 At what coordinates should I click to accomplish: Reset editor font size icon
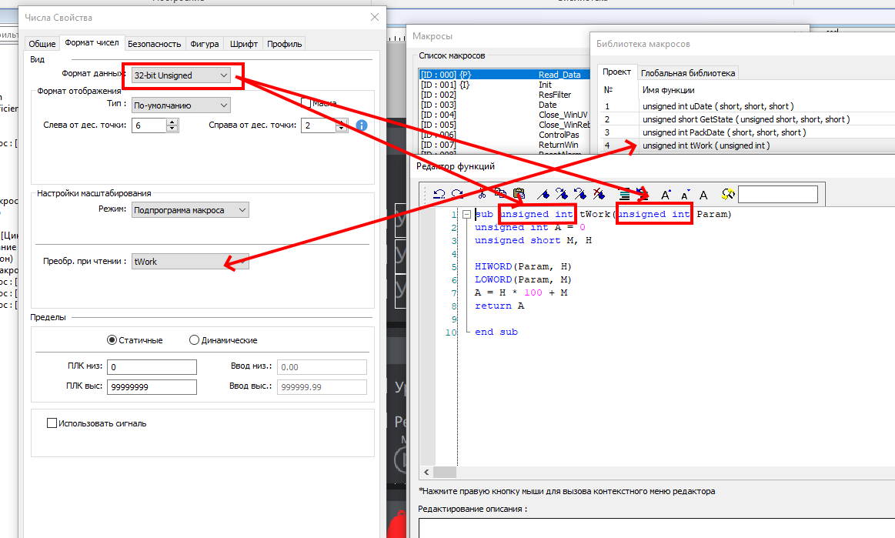(x=704, y=195)
